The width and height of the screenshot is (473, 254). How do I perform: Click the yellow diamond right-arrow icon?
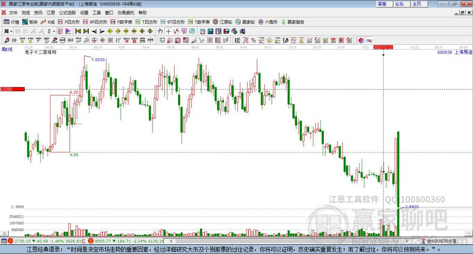(118, 31)
